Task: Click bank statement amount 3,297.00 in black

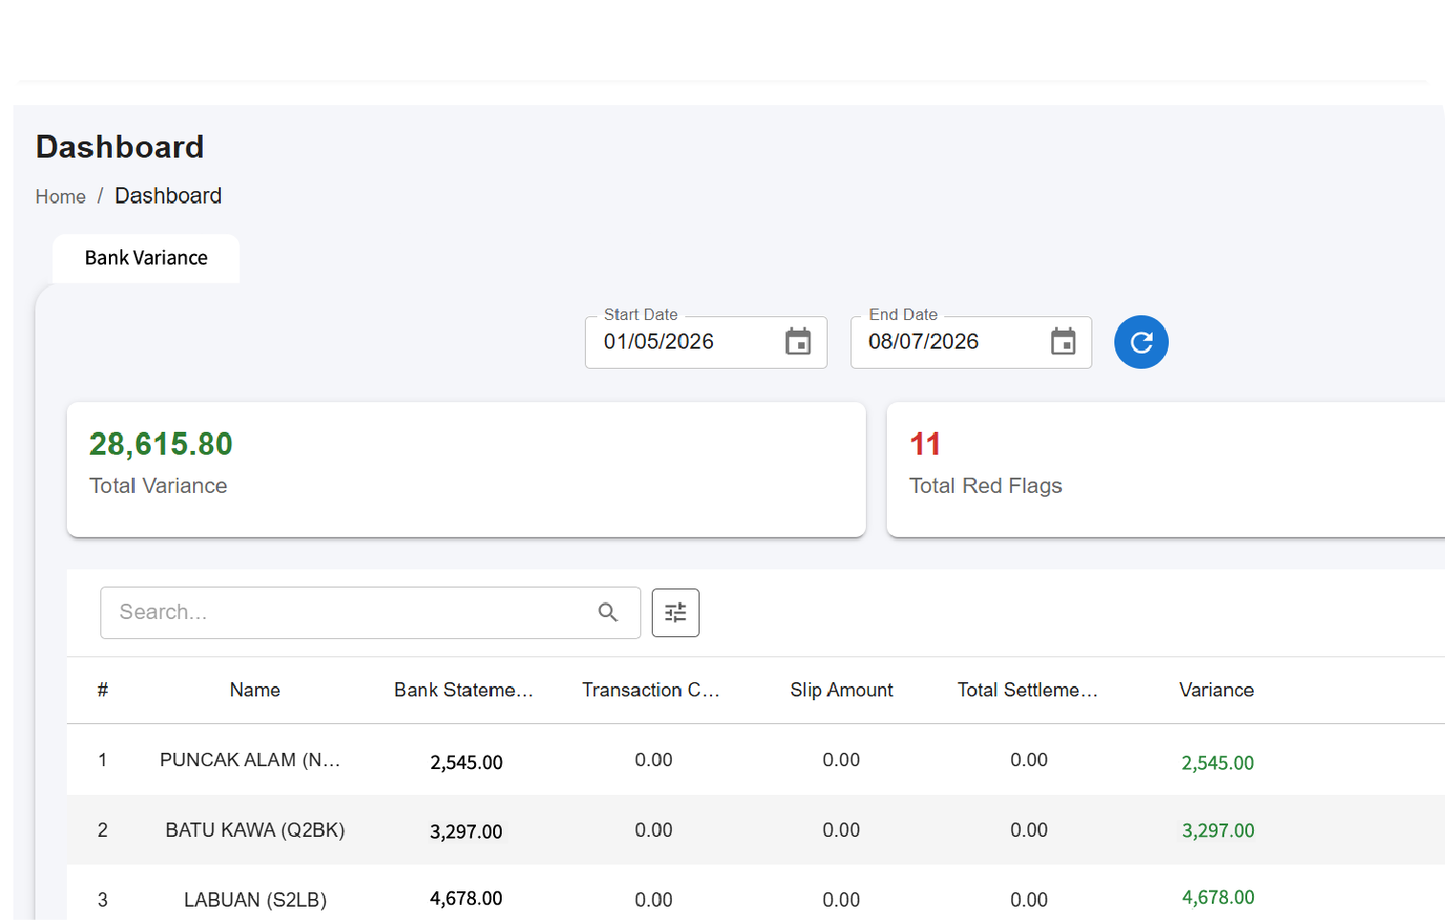Action: point(466,831)
